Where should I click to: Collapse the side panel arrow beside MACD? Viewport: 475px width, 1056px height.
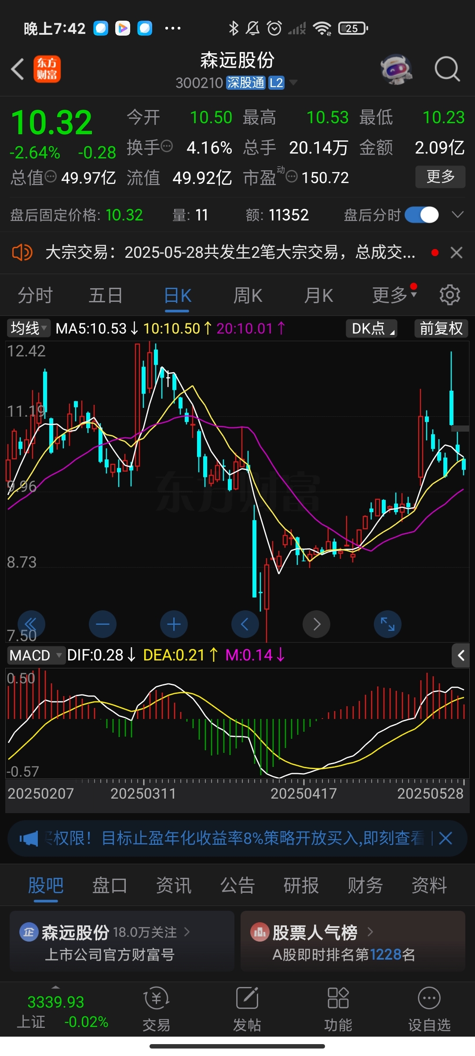460,656
